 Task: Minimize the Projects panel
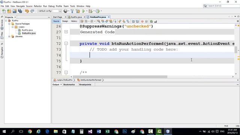[x=49, y=17]
